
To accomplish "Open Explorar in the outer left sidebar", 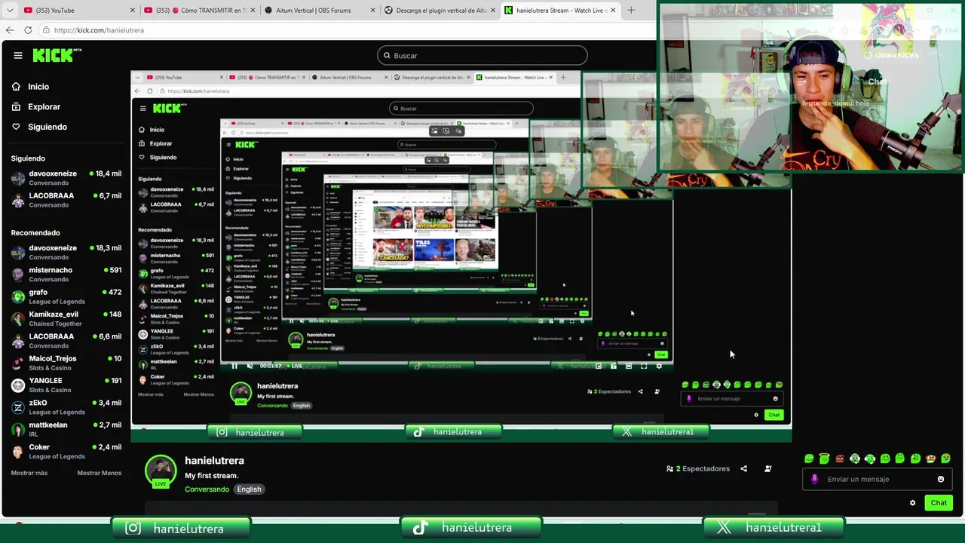I will point(36,107).
